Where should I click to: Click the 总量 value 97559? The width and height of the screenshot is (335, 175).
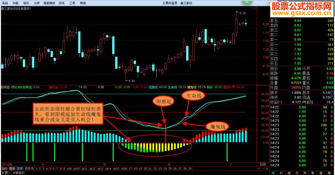[296, 83]
